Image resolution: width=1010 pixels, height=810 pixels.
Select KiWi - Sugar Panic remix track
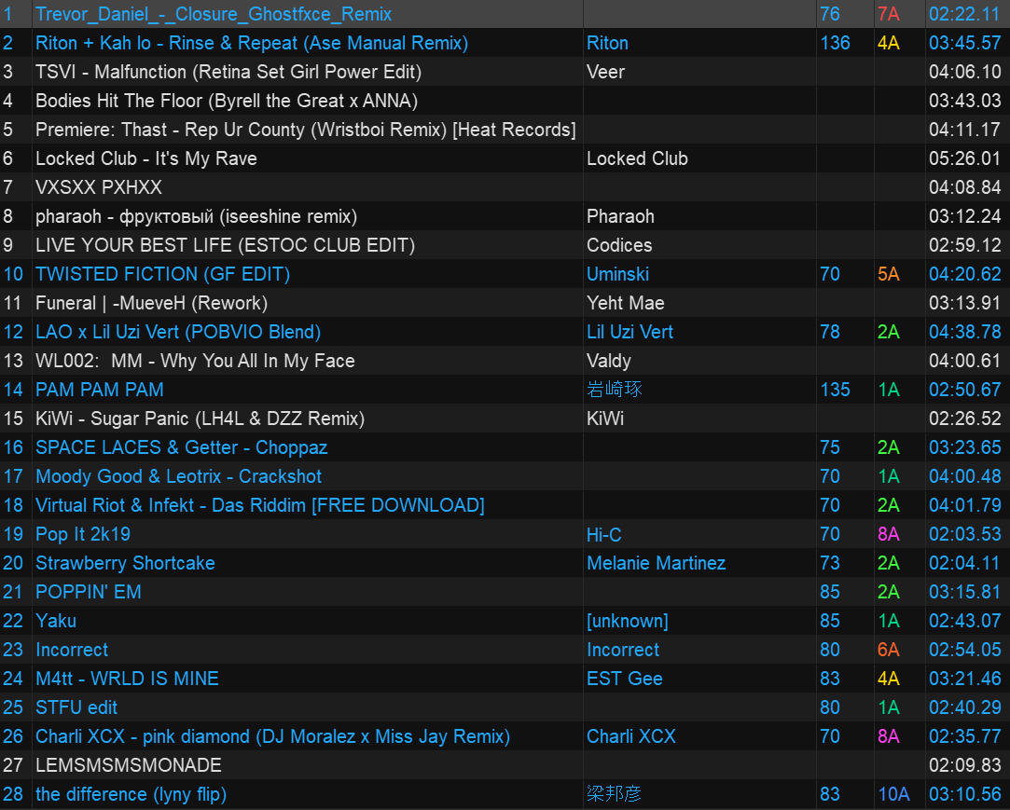click(x=200, y=419)
